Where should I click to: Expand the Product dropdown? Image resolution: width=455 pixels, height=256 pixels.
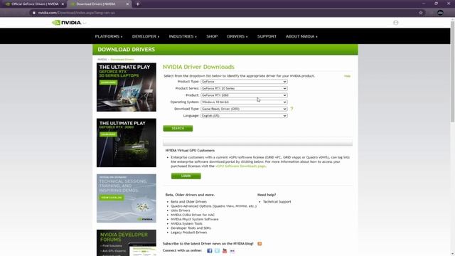tap(244, 95)
